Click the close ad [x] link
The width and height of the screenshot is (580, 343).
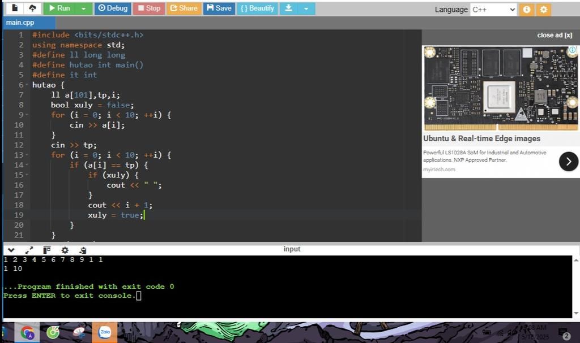(555, 35)
